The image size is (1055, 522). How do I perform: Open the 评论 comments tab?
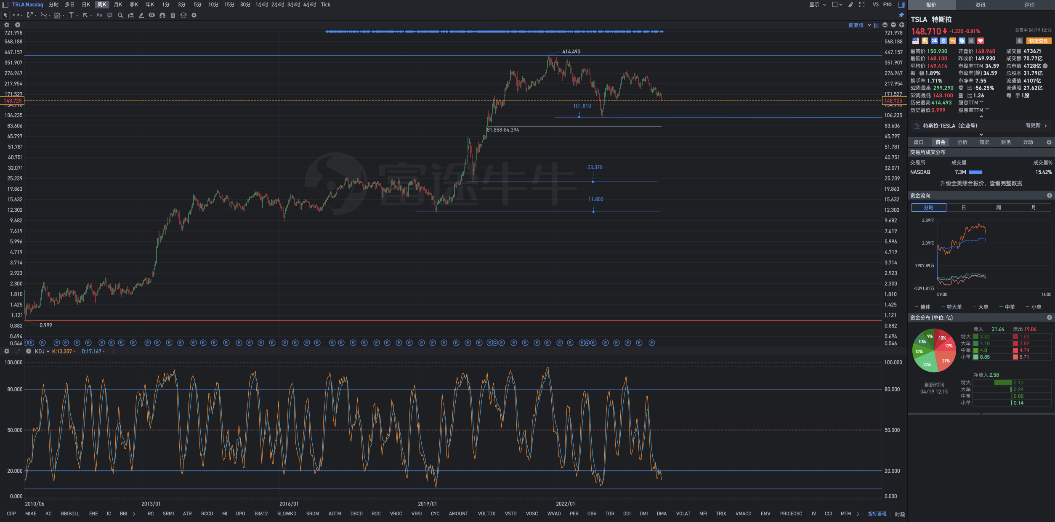coord(1030,5)
